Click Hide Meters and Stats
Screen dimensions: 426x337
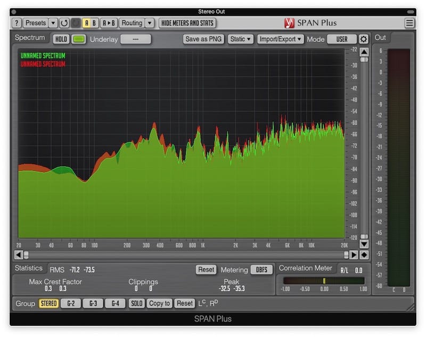[187, 23]
